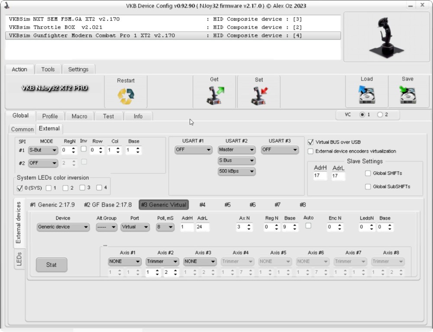This screenshot has height=332, width=433.
Task: Click the Get joystick icon
Action: [215, 96]
